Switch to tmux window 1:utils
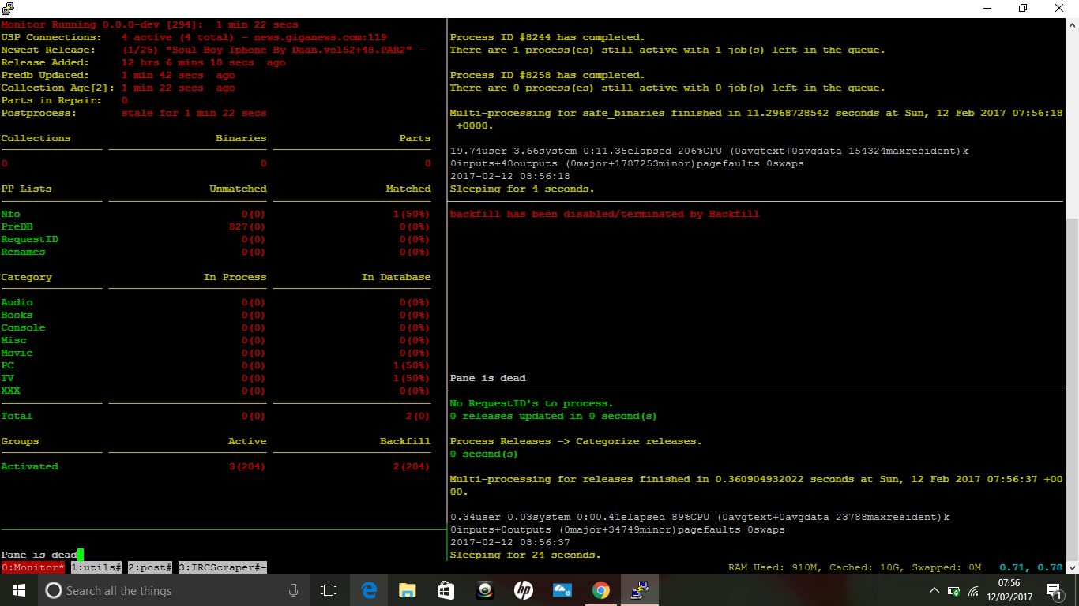 pos(96,567)
